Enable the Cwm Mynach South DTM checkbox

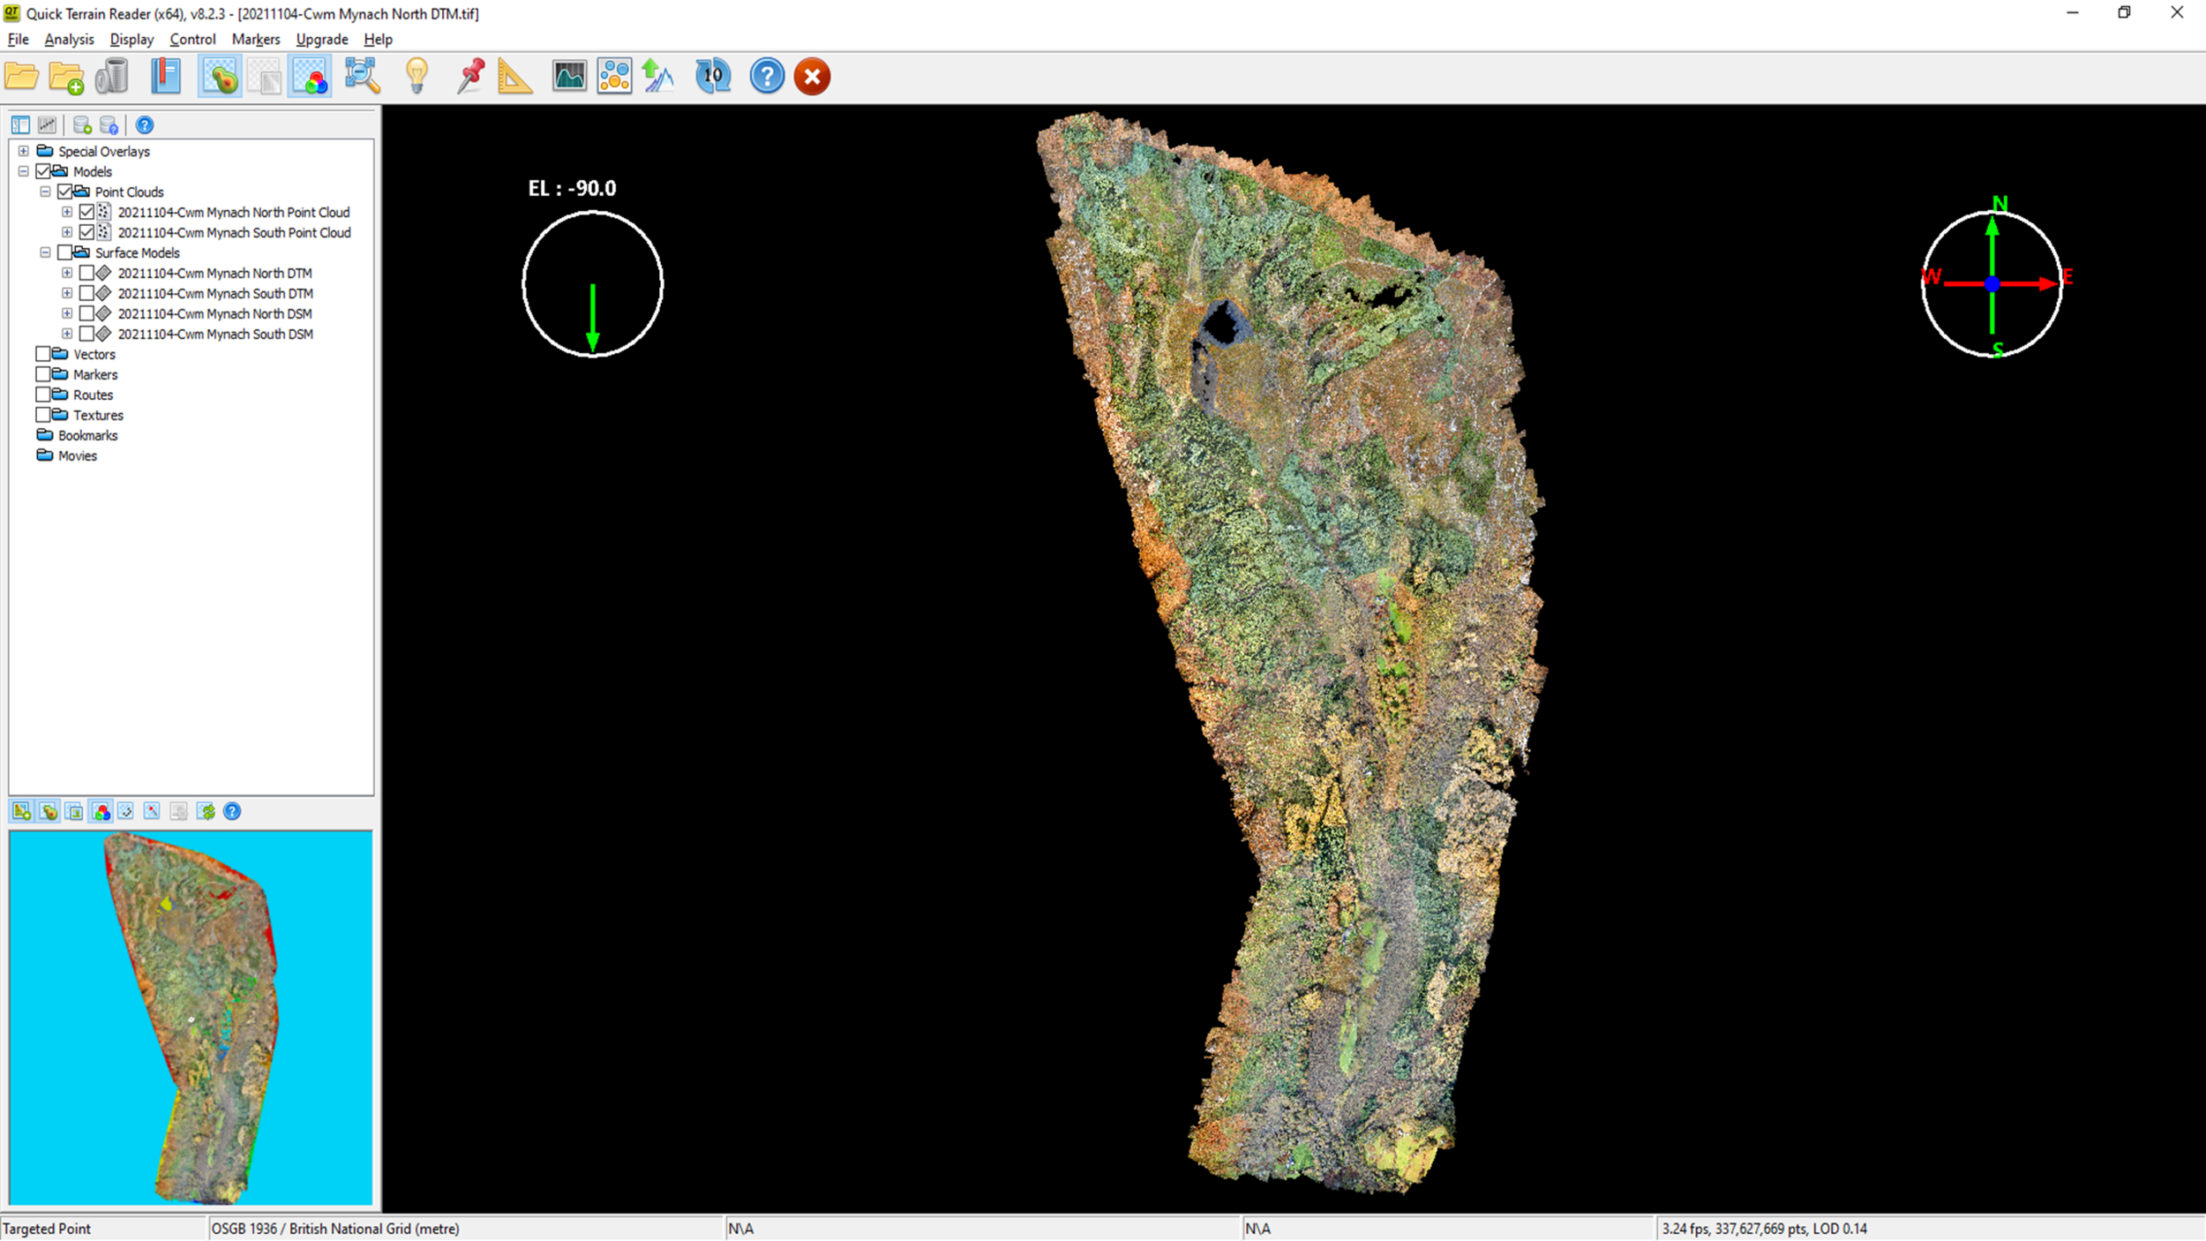pyautogui.click(x=86, y=293)
